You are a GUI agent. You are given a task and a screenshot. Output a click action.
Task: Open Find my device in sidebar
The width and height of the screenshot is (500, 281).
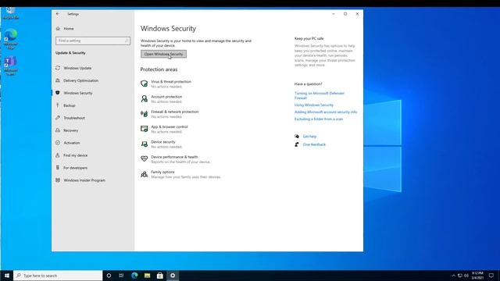(x=75, y=155)
